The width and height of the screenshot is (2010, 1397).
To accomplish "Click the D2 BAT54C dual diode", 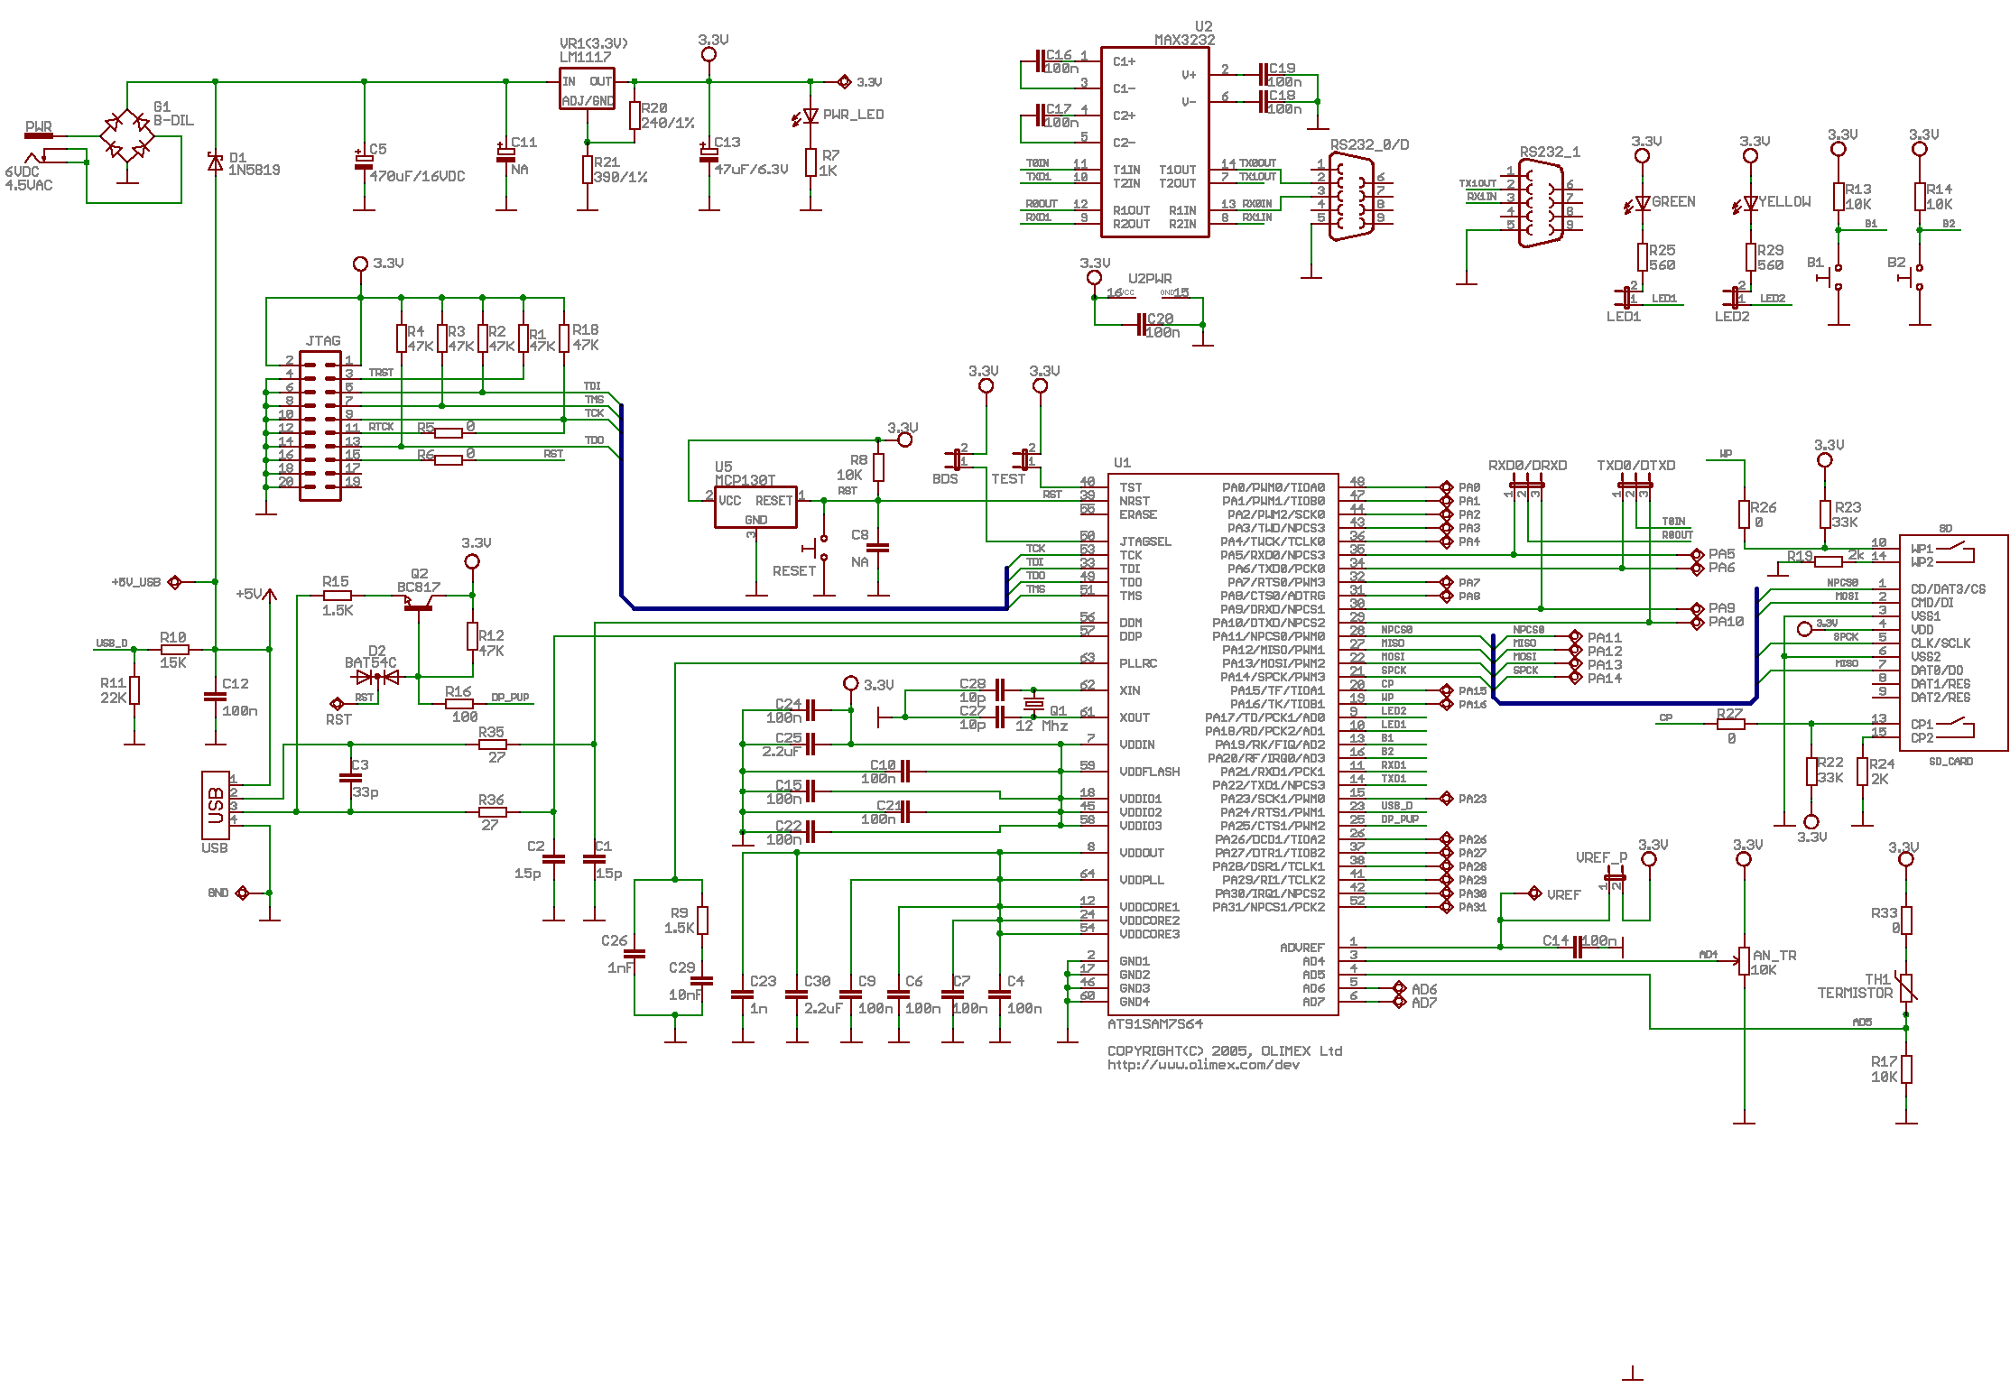I will (378, 676).
